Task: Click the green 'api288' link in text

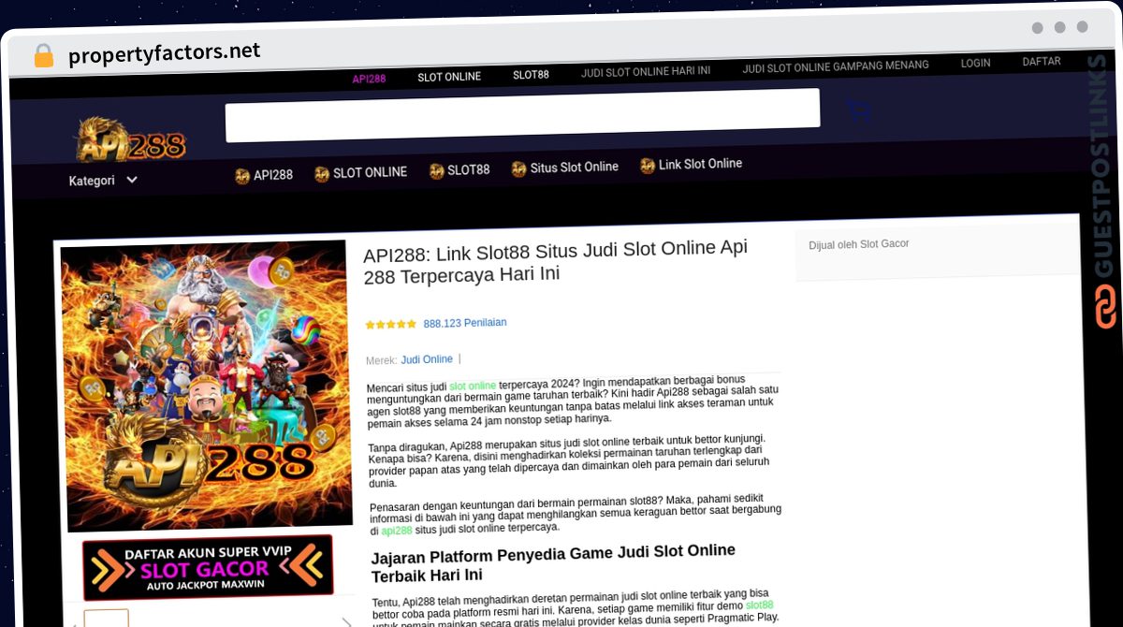Action: coord(397,531)
